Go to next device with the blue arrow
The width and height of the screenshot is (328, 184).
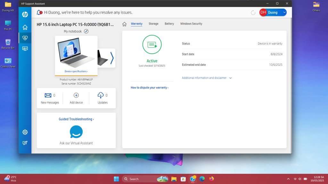pos(112,58)
